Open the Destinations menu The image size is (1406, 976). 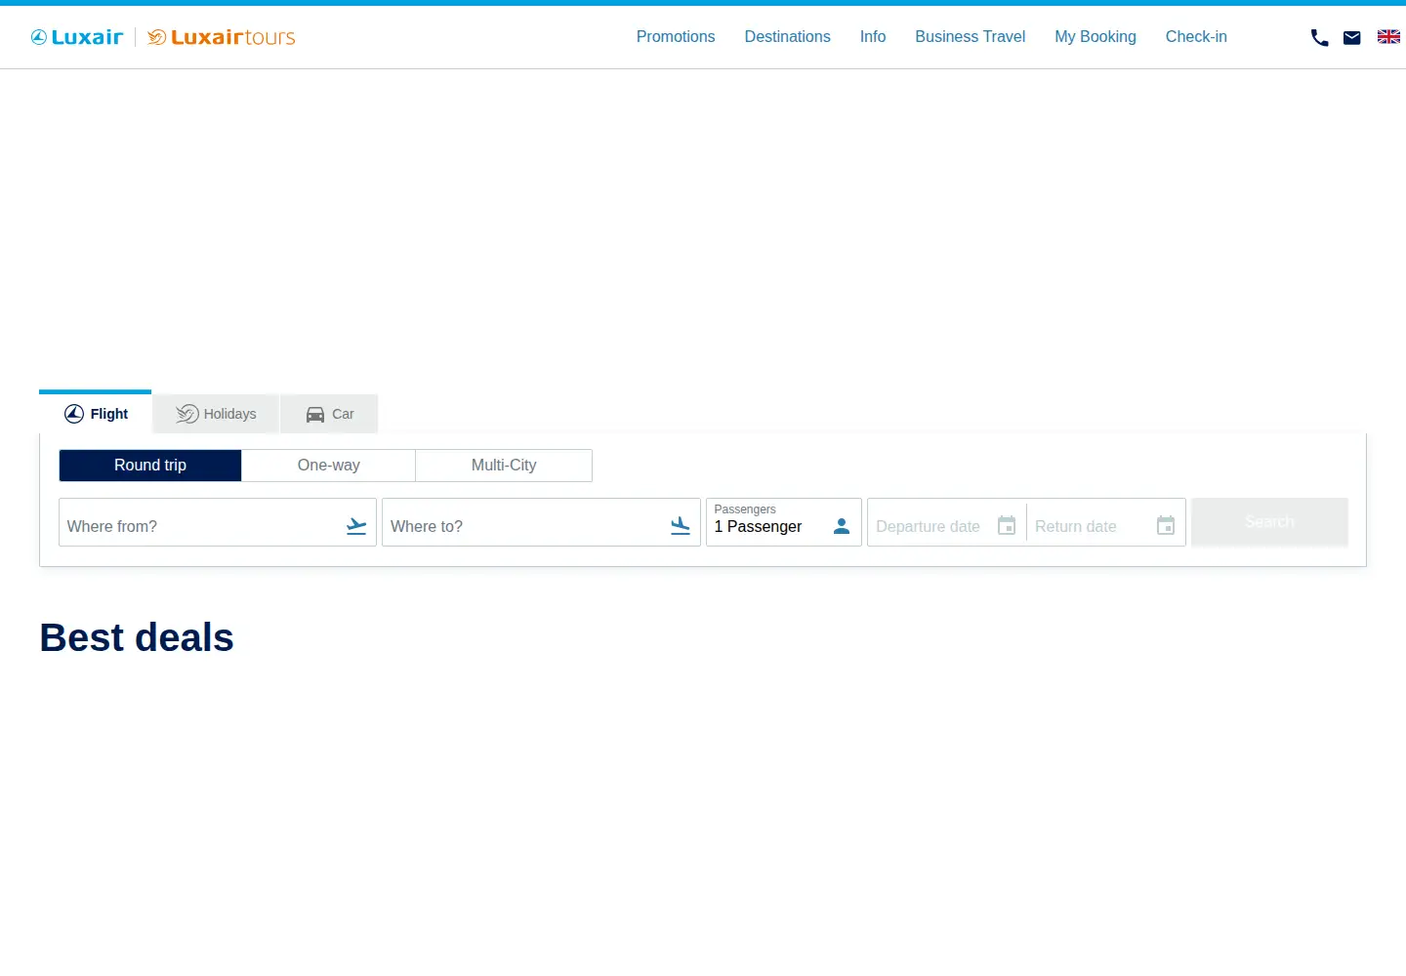click(x=788, y=37)
